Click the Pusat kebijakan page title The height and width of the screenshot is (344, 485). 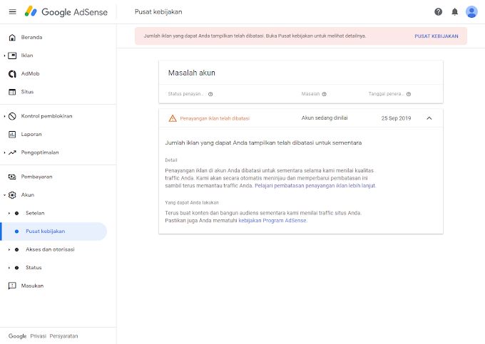tap(158, 11)
